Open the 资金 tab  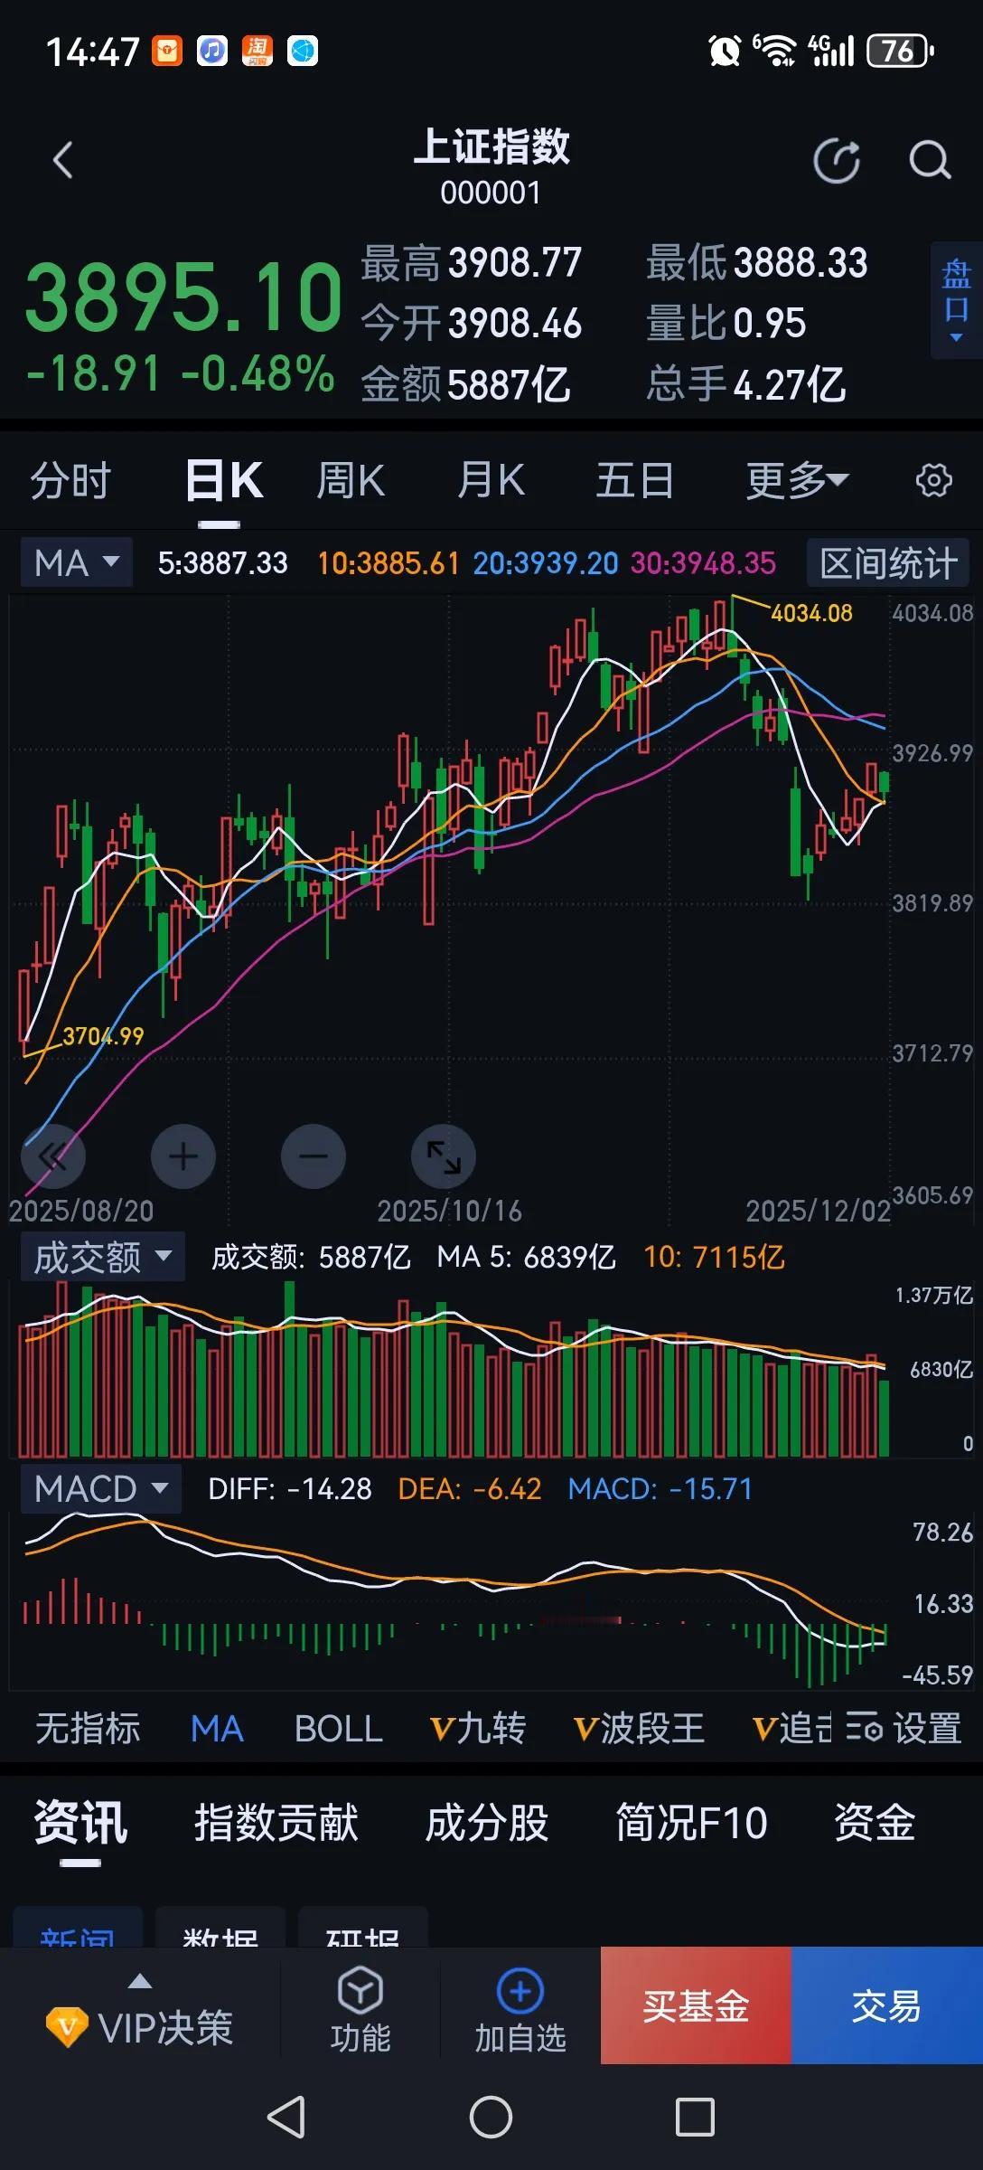[x=875, y=1822]
